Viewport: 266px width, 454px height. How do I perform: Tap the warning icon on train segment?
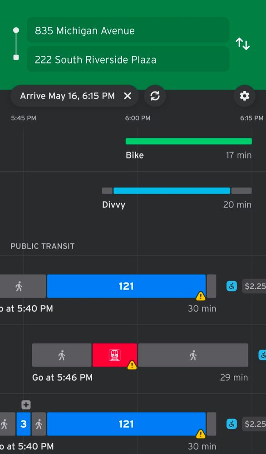point(132,365)
